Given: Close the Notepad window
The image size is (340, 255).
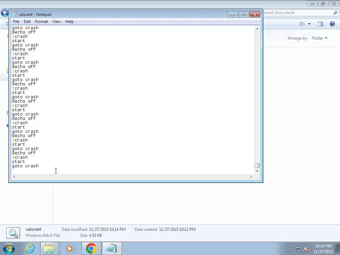Looking at the screenshot, I should [x=255, y=15].
